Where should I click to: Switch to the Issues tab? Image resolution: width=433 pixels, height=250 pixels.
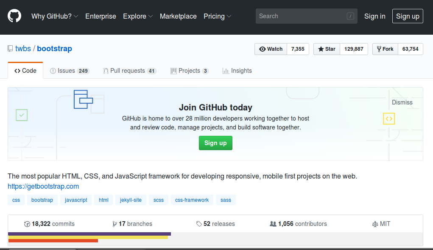click(x=69, y=71)
